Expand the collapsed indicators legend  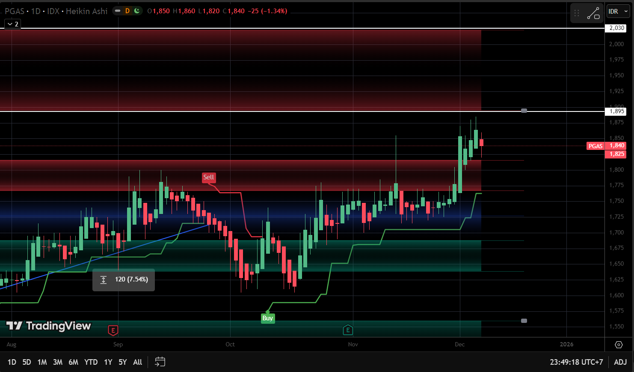pos(12,24)
